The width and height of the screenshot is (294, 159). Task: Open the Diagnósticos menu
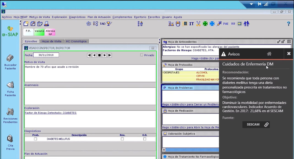tap(77, 17)
